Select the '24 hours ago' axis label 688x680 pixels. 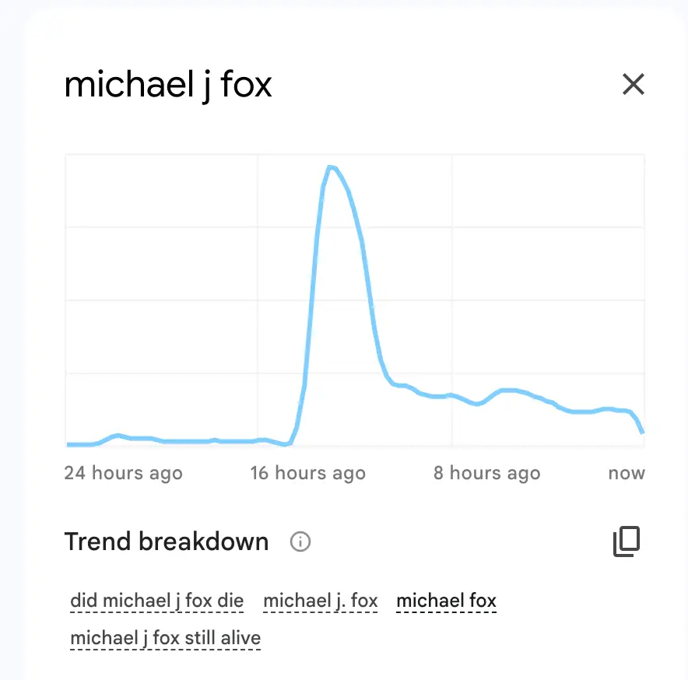[122, 472]
